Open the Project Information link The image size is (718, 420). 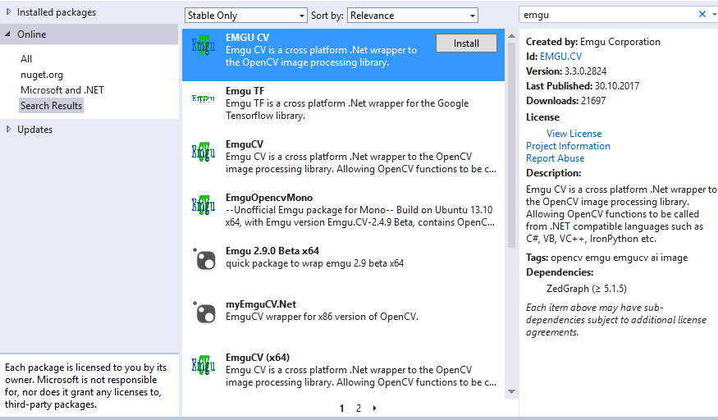click(x=568, y=146)
